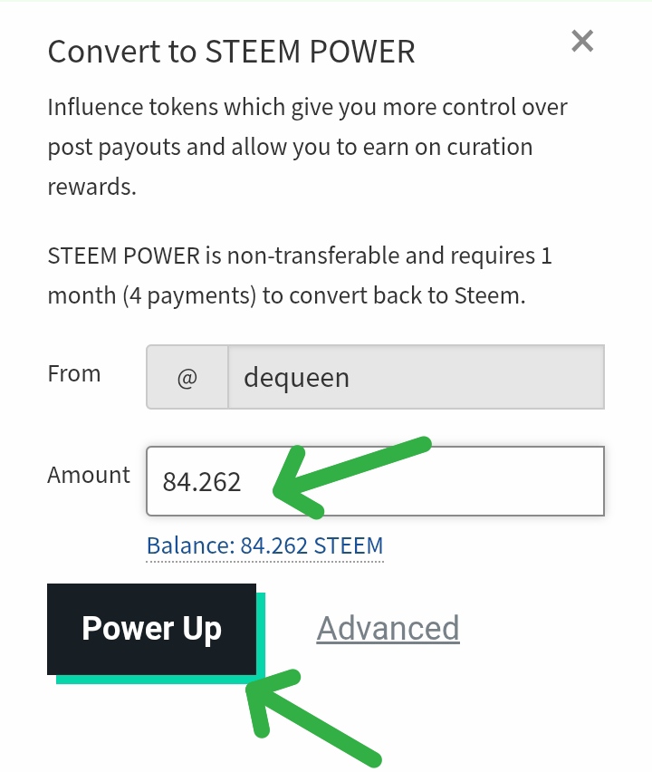The image size is (652, 772).
Task: Click the @ symbol prefix box
Action: point(187,377)
